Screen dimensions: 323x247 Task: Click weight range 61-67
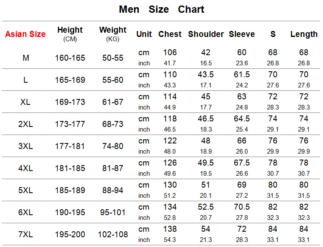[x=112, y=102]
